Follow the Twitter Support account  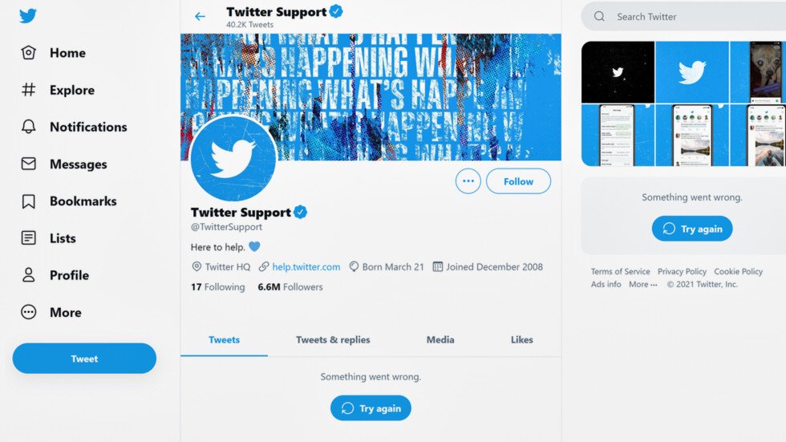[518, 181]
